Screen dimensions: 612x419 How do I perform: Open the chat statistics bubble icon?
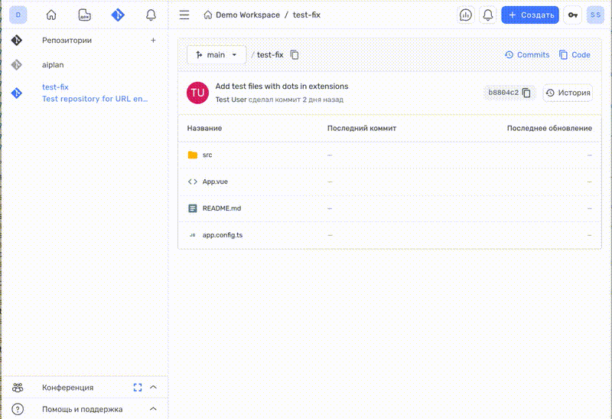tap(466, 15)
